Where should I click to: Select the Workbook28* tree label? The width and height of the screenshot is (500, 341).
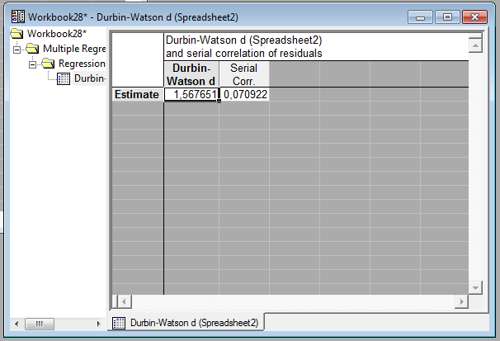pyautogui.click(x=57, y=34)
